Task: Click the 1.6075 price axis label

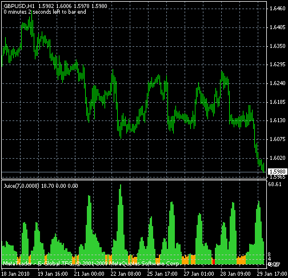Action: pyautogui.click(x=278, y=139)
